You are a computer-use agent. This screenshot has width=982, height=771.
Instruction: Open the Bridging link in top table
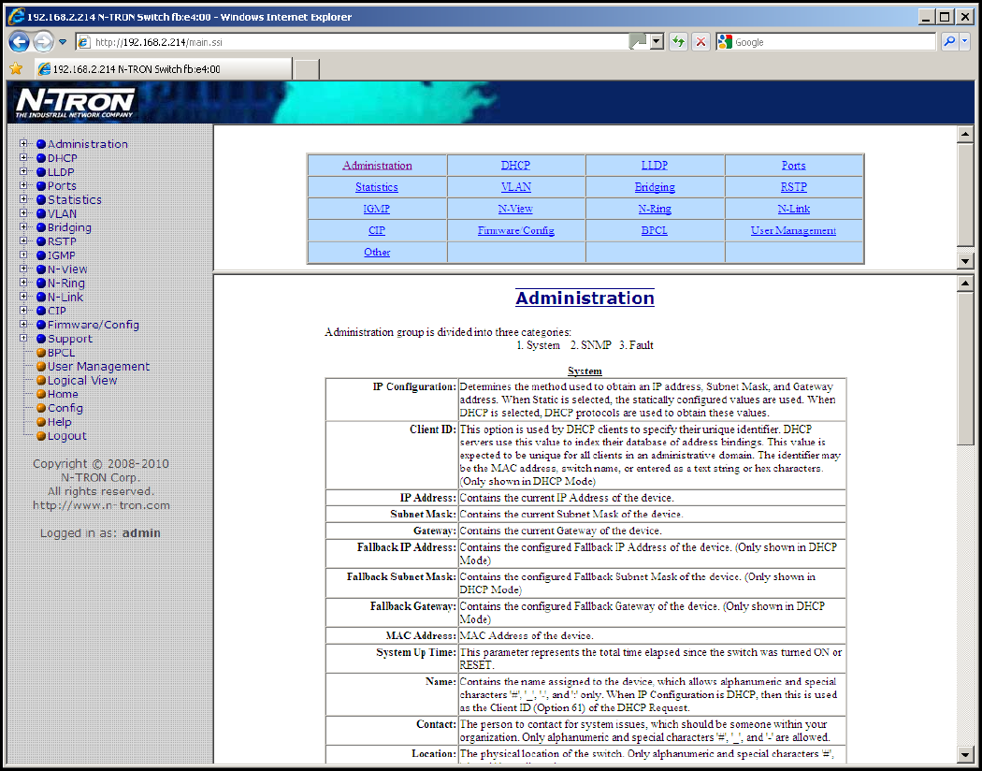click(x=655, y=186)
